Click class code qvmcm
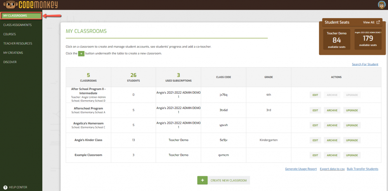 [223, 155]
